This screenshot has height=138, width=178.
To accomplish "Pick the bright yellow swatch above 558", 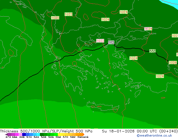I will (x=60, y=134).
